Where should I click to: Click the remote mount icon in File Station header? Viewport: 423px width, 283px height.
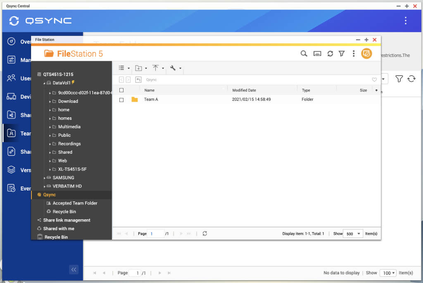(x=317, y=54)
